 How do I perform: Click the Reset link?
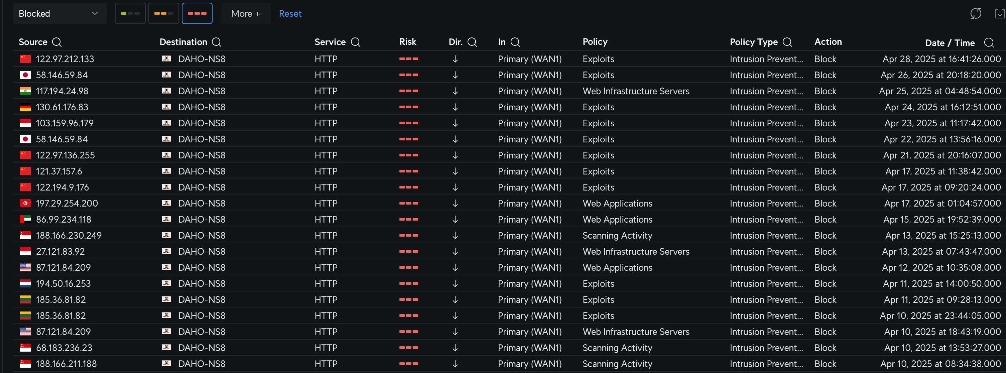pos(290,14)
